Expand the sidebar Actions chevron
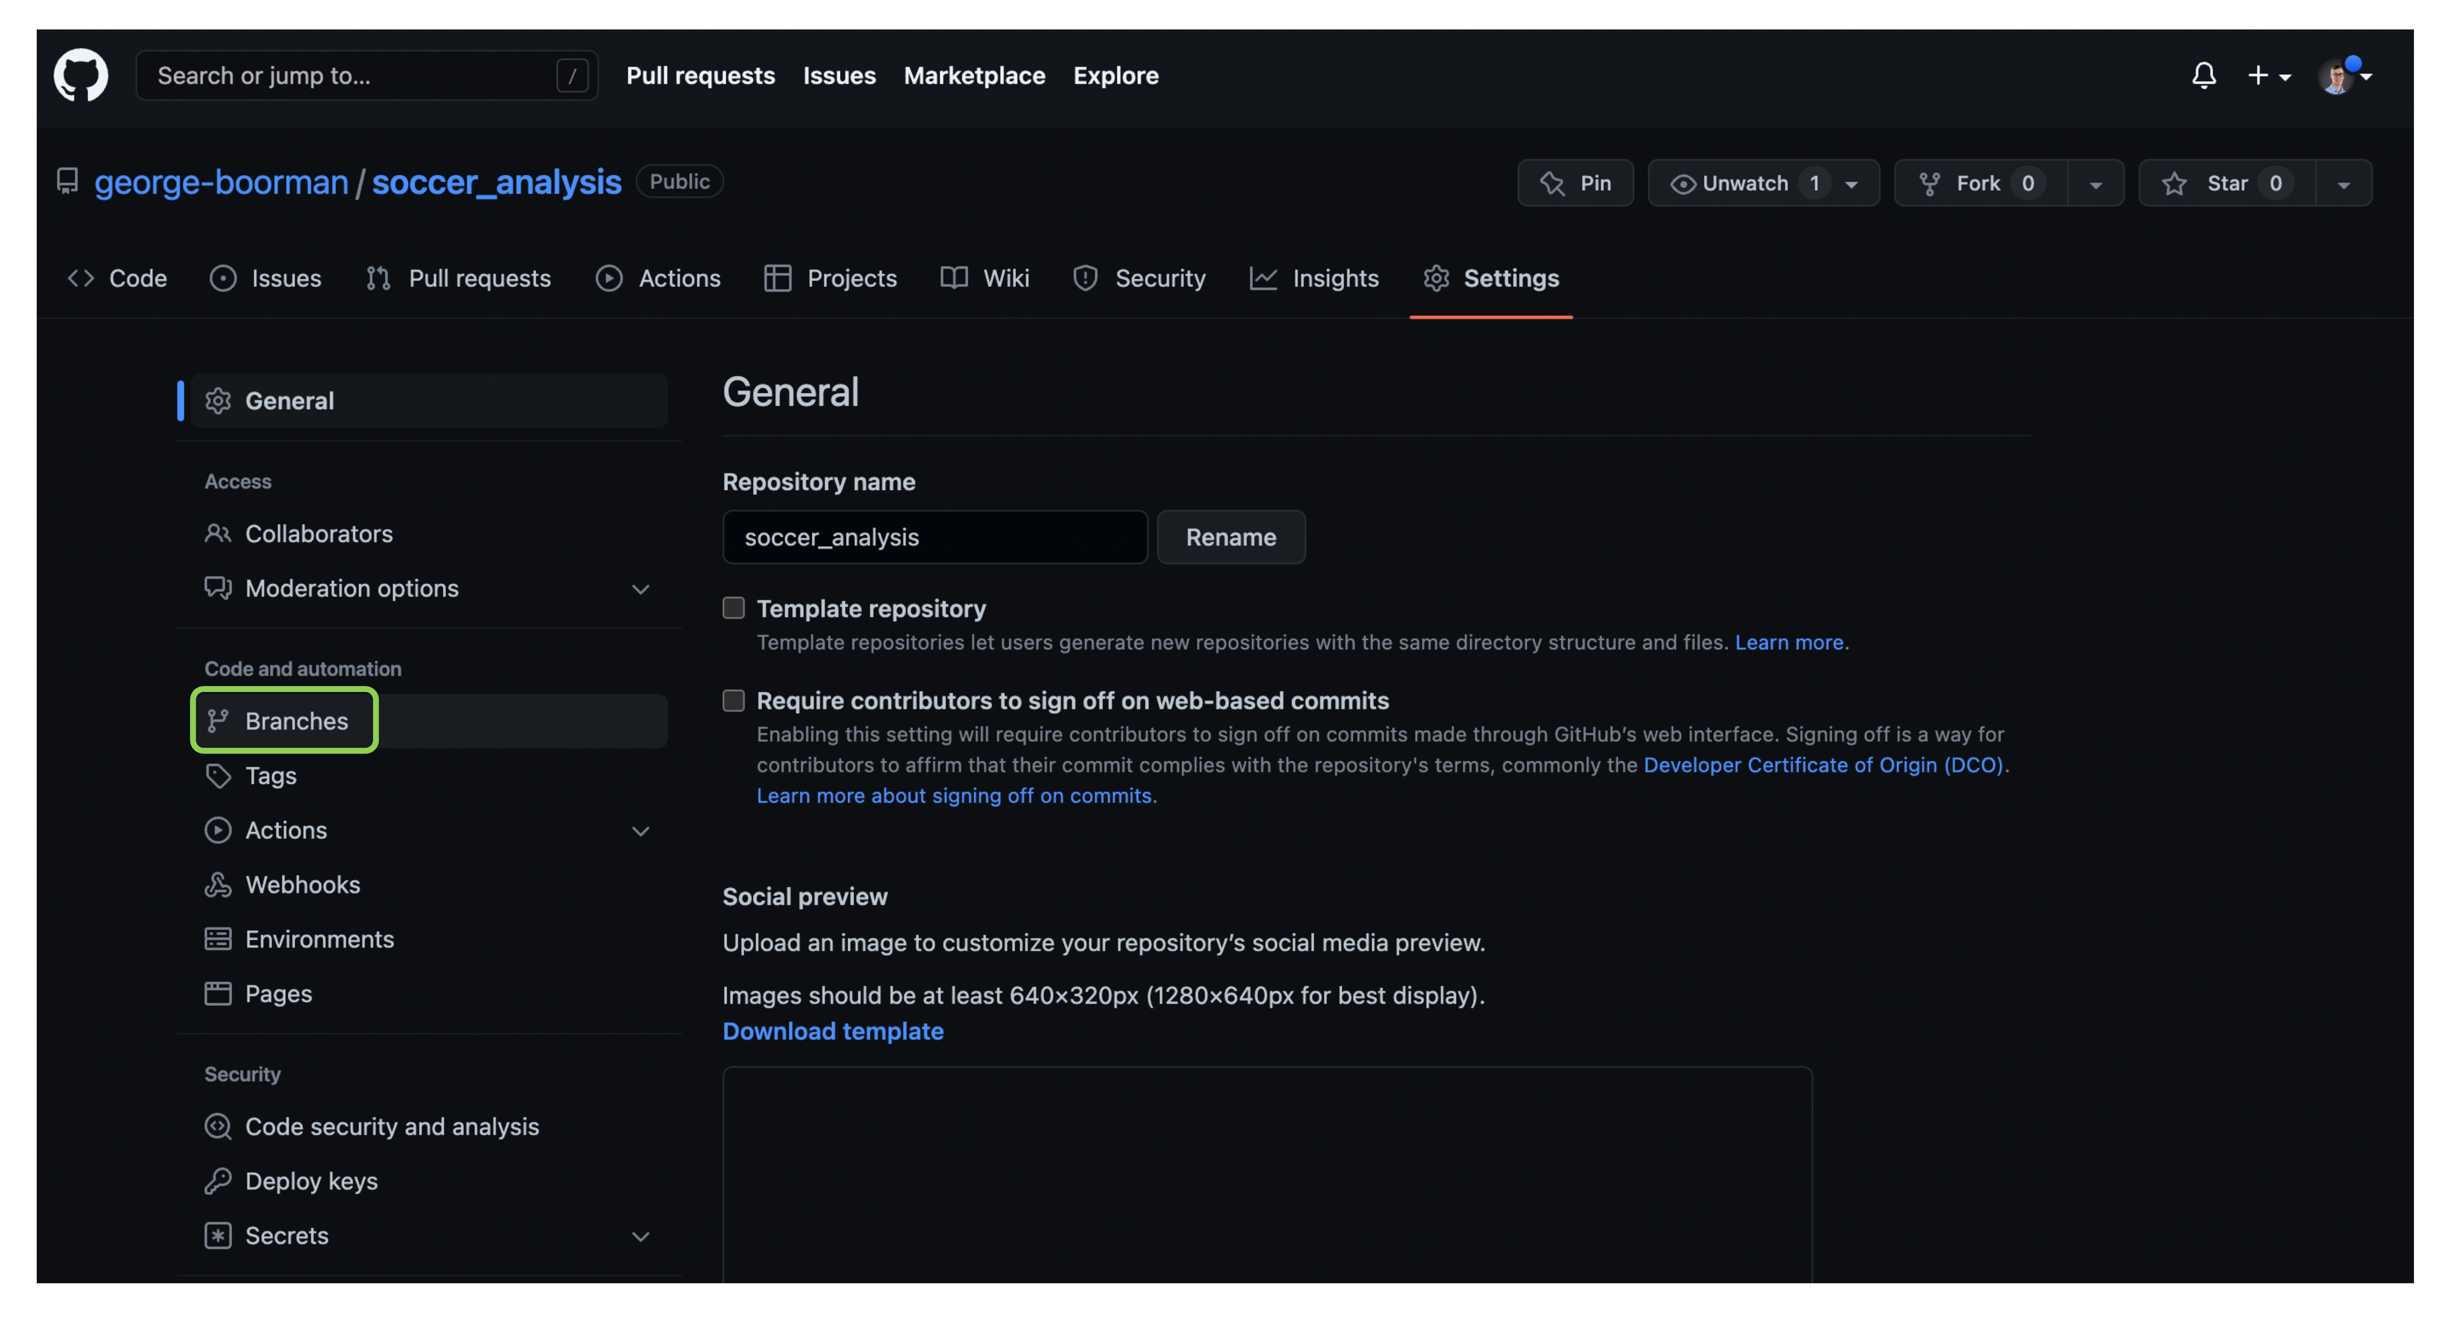 click(x=641, y=831)
